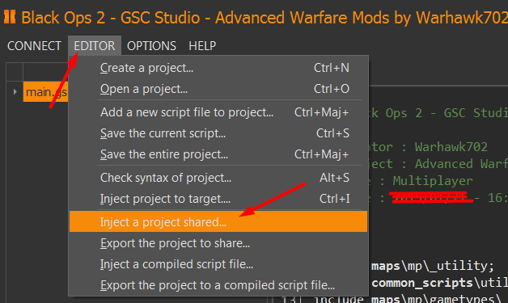Select Inject project to target
This screenshot has width=508, height=303.
coord(218,199)
